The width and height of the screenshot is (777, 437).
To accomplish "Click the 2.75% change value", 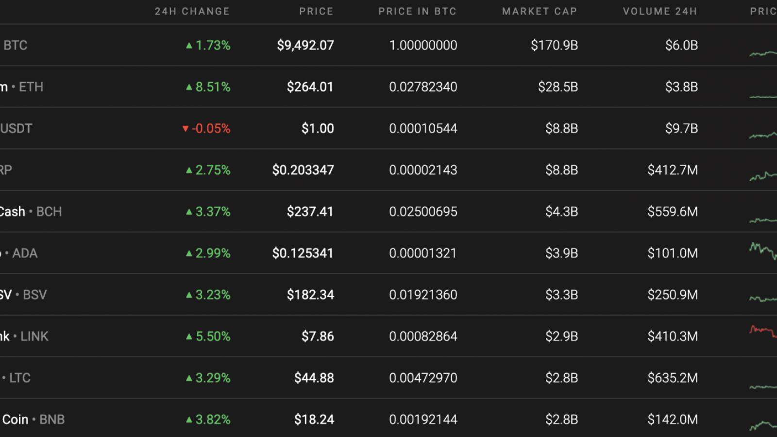I will [x=213, y=170].
